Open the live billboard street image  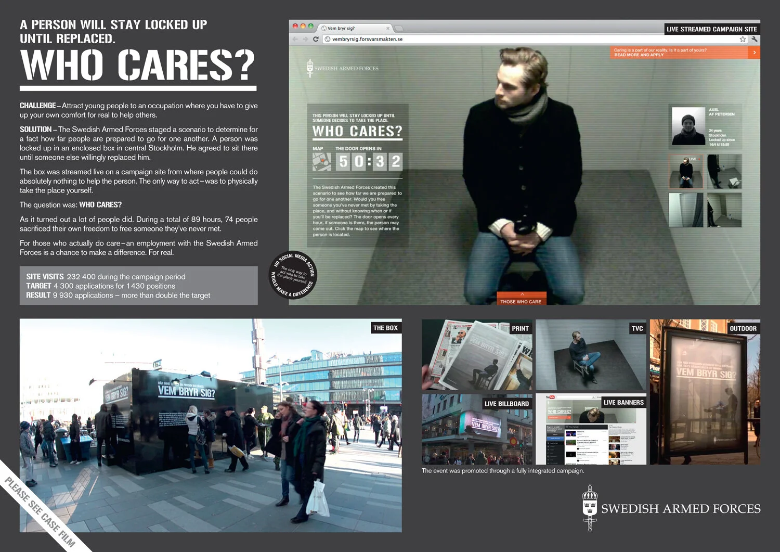[477, 429]
